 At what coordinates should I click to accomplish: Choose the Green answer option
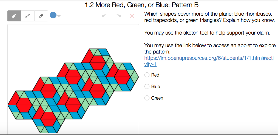click(x=147, y=98)
